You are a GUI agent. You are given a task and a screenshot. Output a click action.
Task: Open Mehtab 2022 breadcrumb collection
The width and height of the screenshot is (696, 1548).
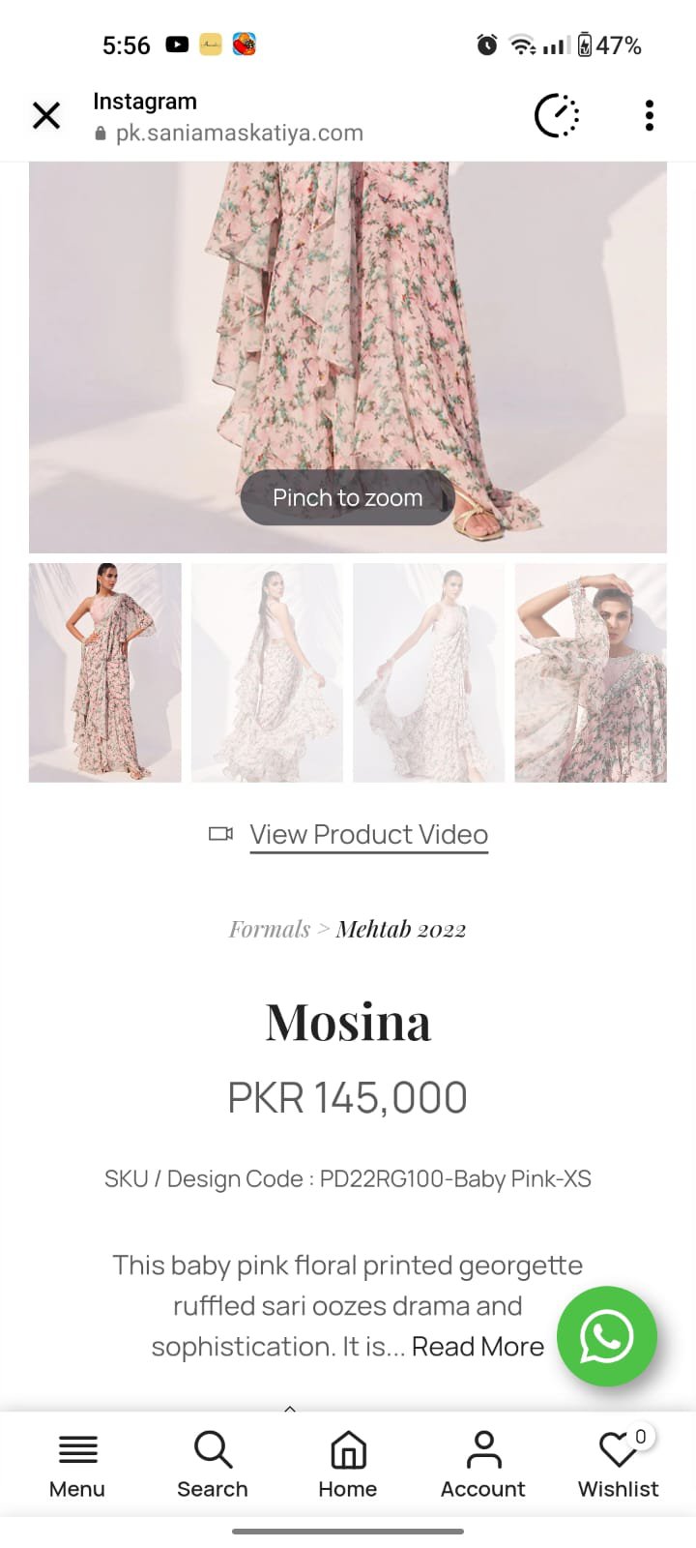401,929
